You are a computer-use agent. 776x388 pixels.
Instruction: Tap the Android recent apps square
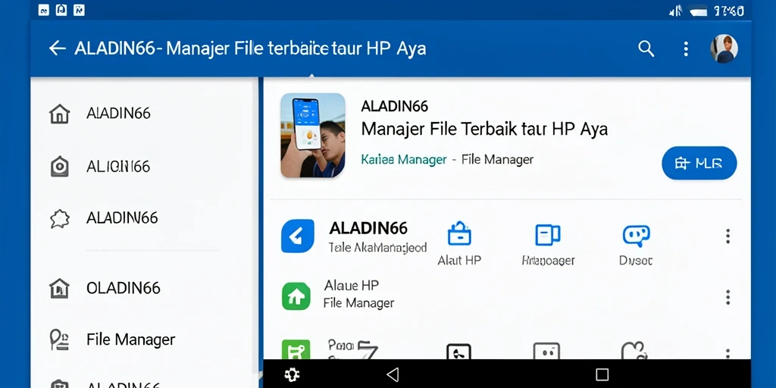pos(602,374)
